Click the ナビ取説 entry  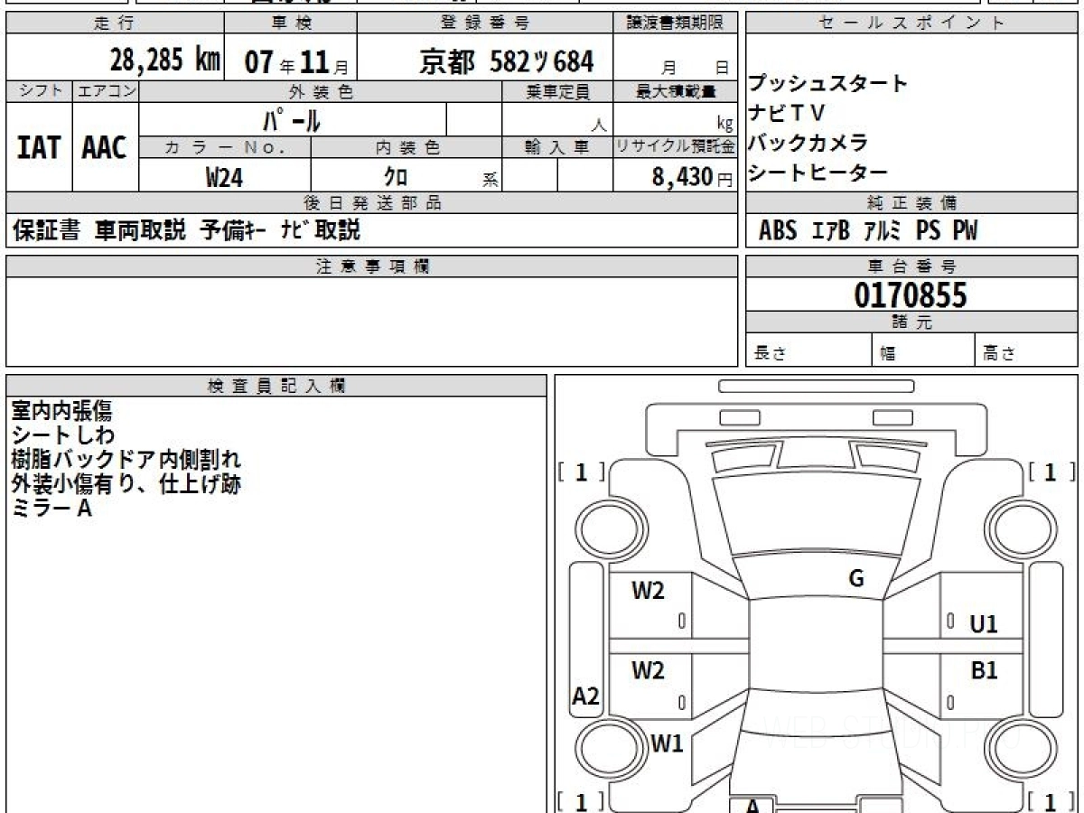(x=320, y=230)
